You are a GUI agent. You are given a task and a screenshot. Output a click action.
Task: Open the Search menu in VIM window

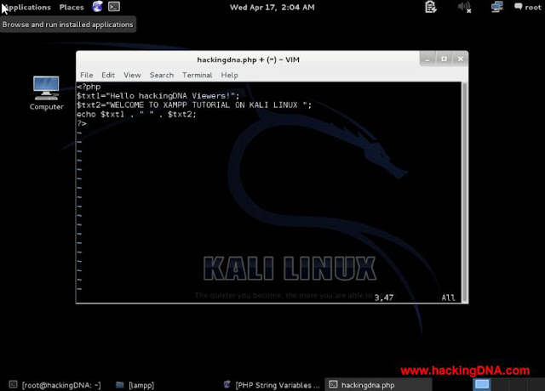point(162,75)
